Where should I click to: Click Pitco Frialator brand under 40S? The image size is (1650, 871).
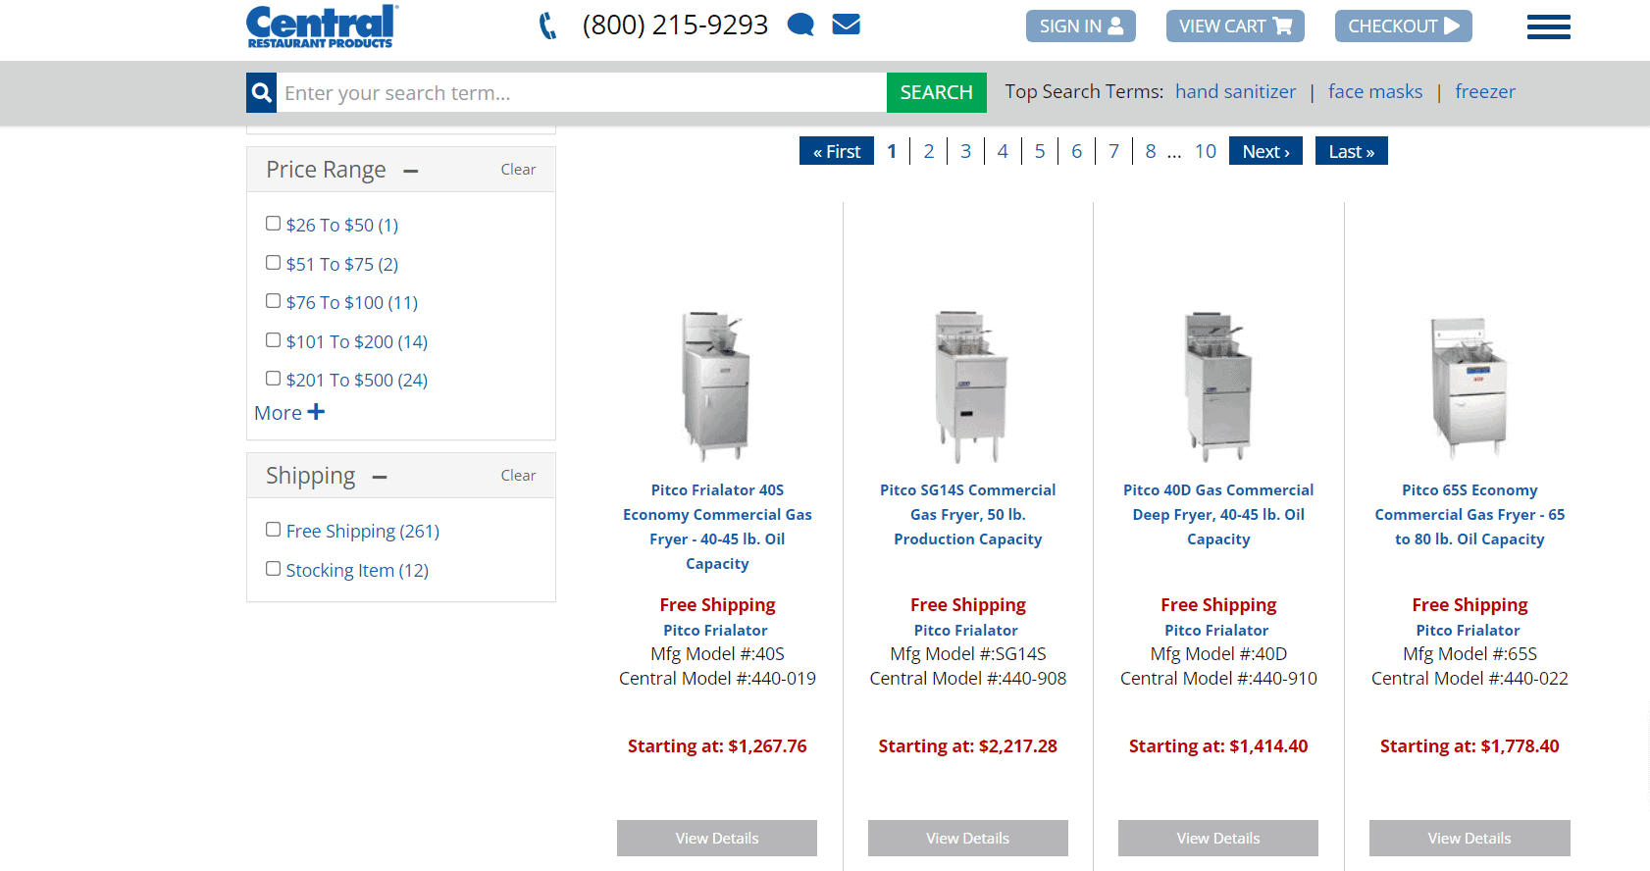(715, 631)
